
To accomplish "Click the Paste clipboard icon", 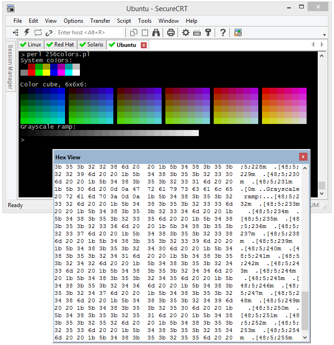I will (145, 33).
